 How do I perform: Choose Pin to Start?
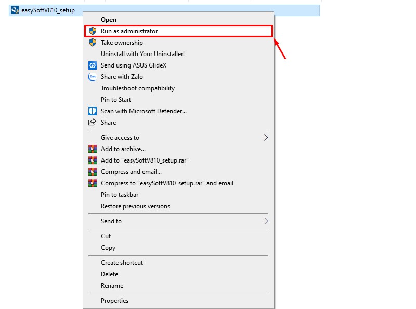coord(178,99)
